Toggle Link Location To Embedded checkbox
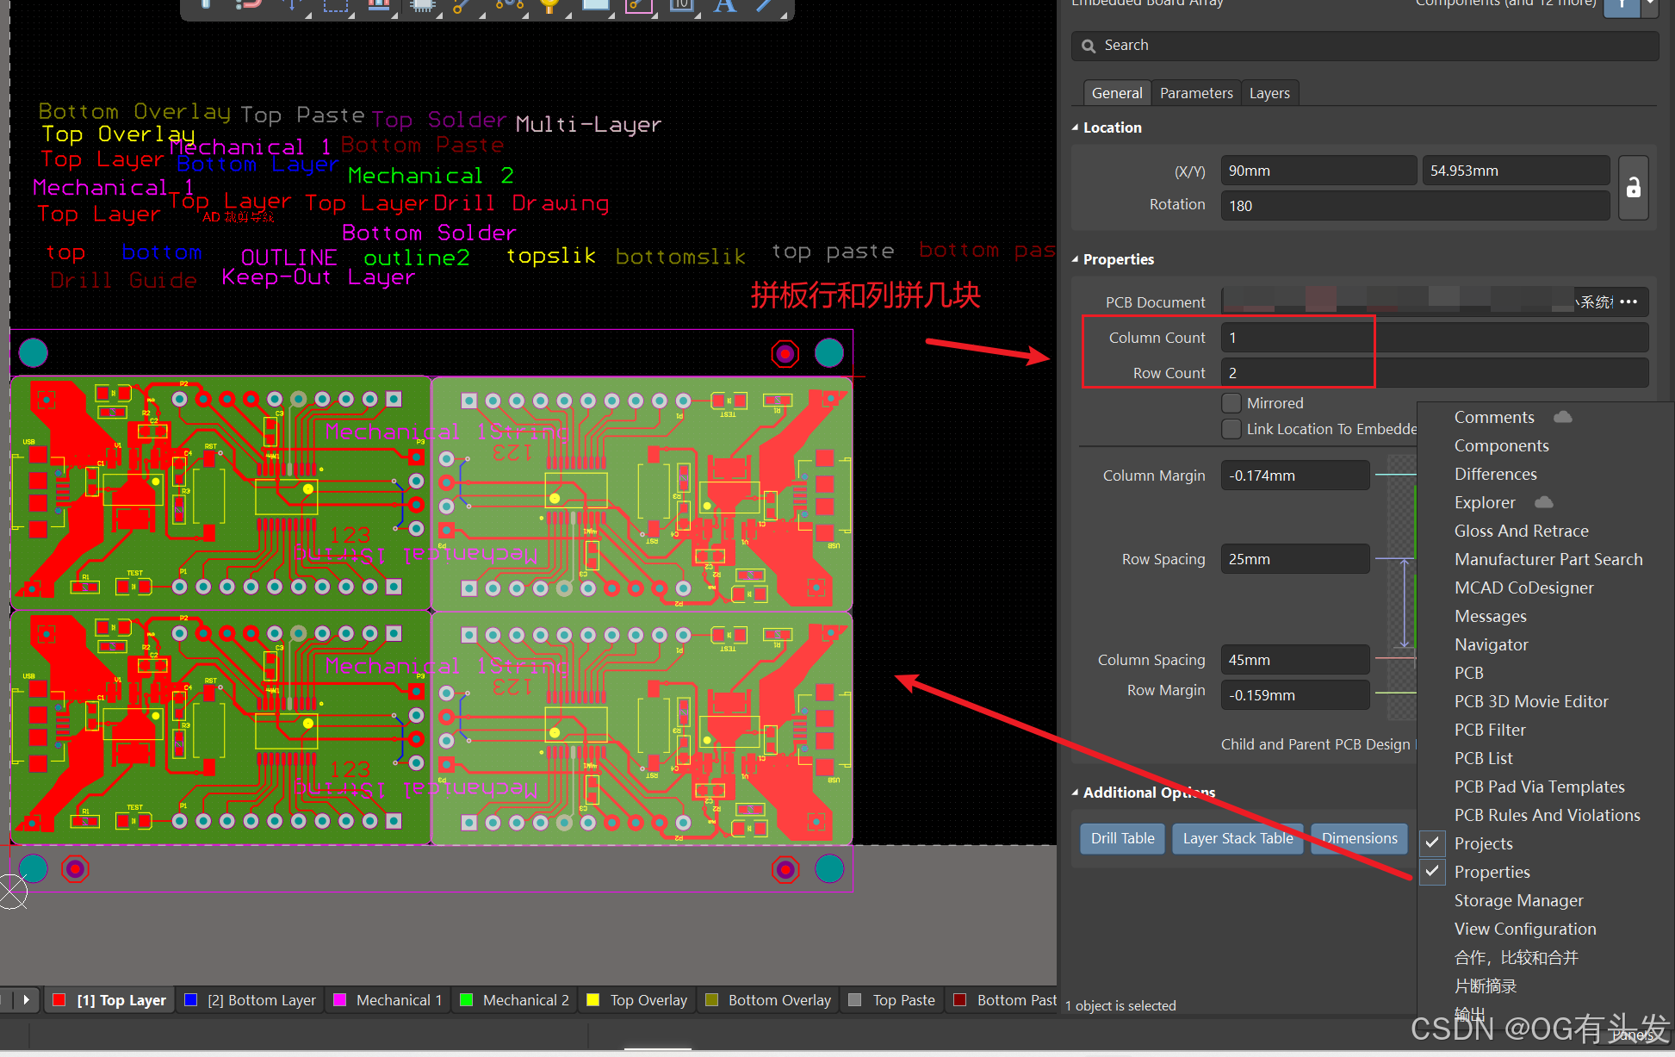Viewport: 1675px width, 1057px height. pos(1231,429)
